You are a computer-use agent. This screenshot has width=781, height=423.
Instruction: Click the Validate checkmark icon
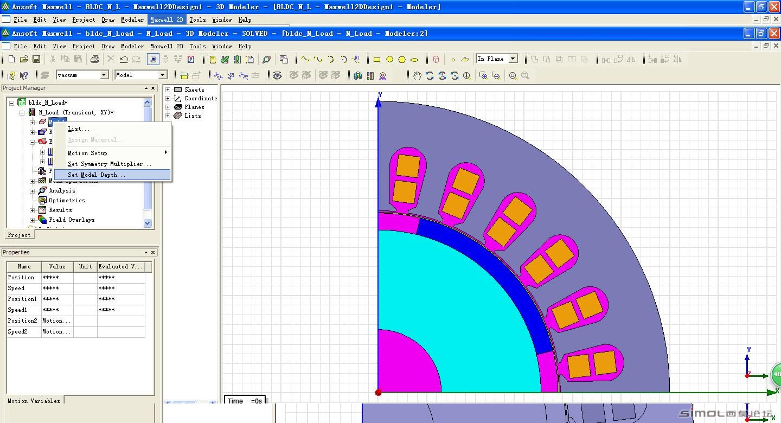click(x=225, y=59)
